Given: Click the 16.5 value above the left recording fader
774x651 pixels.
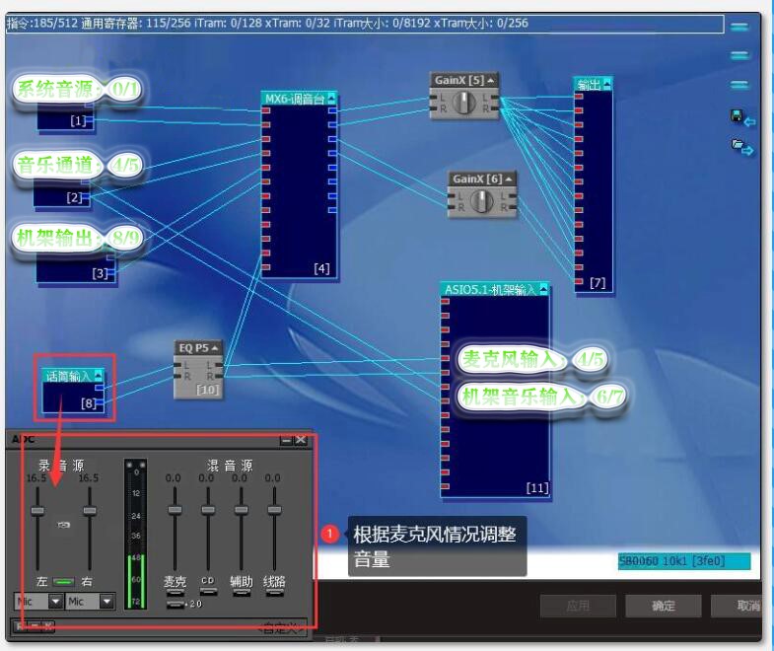Looking at the screenshot, I should click(36, 478).
